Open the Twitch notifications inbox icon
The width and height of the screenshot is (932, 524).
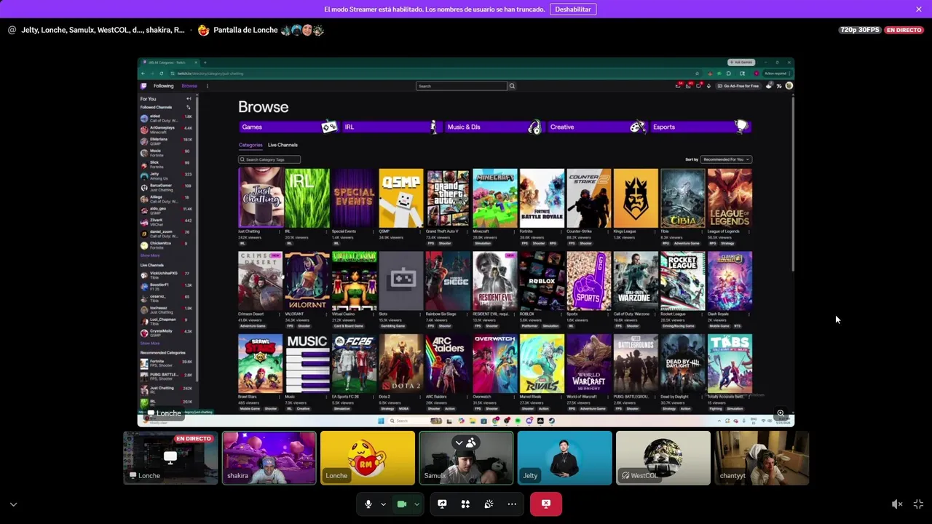tap(689, 86)
